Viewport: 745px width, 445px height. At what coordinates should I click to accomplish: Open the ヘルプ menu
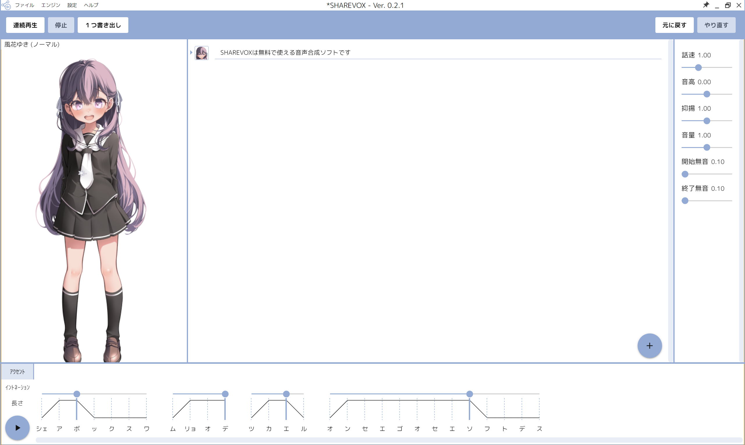[x=91, y=5]
